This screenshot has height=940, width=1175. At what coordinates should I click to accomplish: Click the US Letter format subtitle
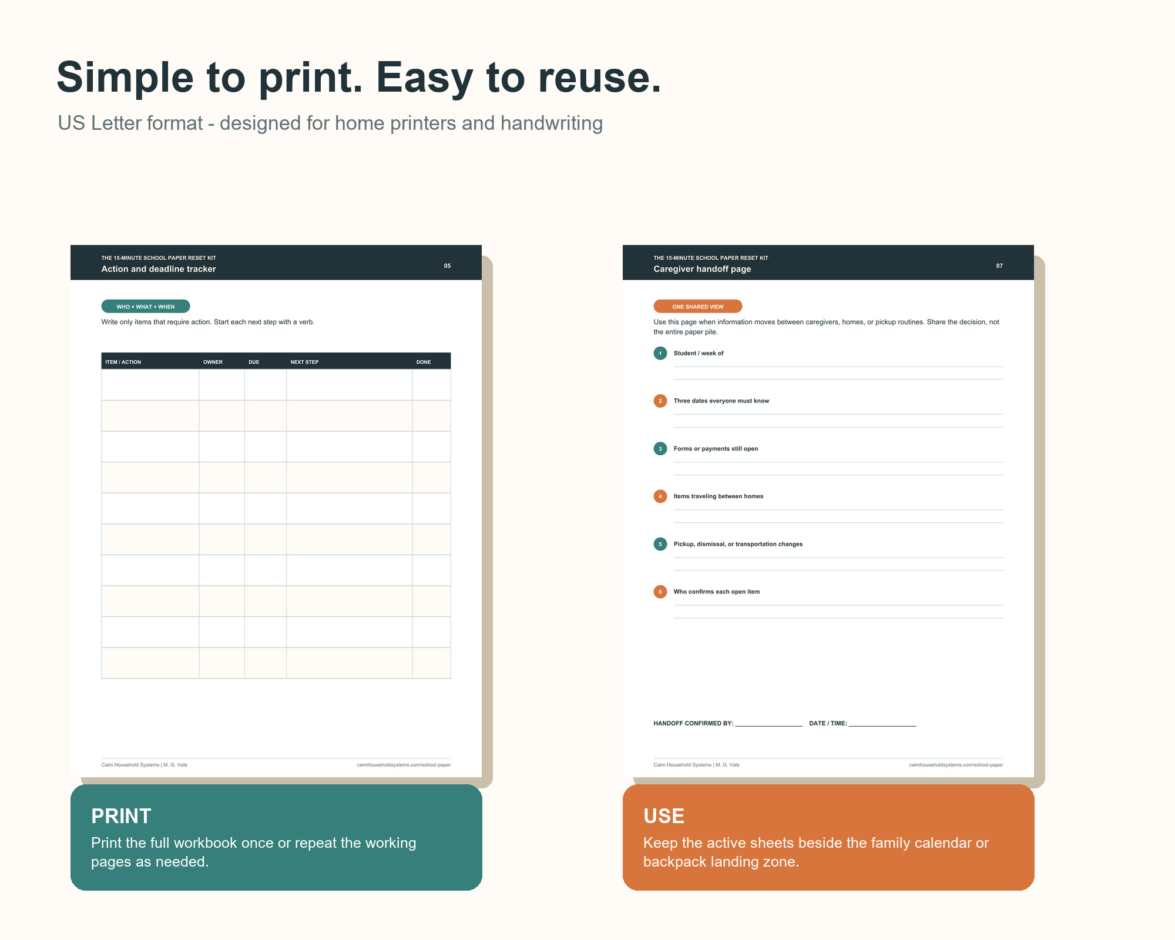click(x=330, y=123)
